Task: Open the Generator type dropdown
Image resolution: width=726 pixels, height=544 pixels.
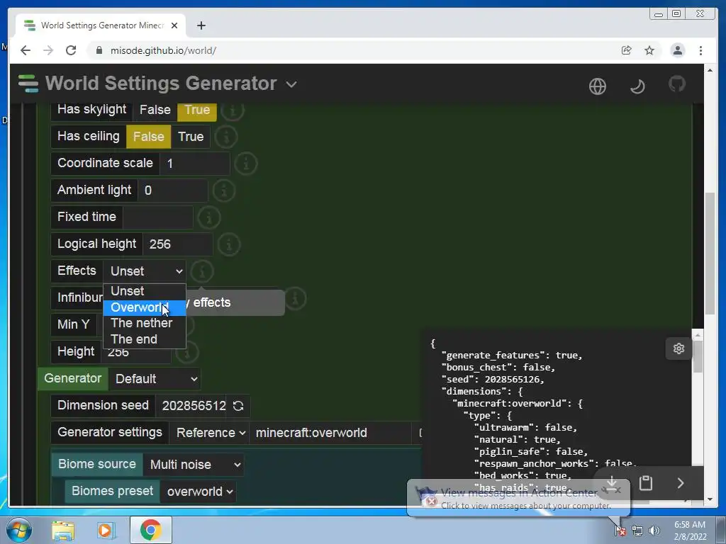Action: pos(155,379)
